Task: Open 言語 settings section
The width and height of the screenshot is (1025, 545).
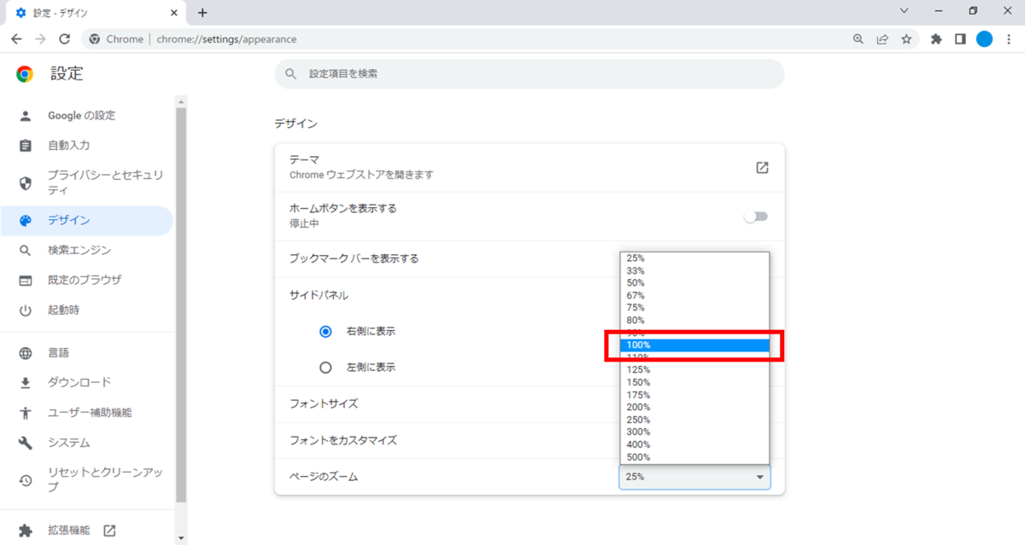Action: coord(87,352)
